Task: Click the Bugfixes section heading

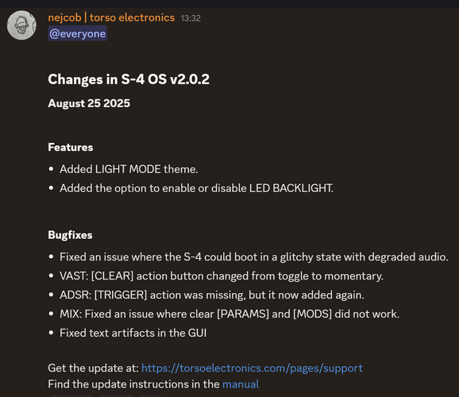Action: [70, 235]
